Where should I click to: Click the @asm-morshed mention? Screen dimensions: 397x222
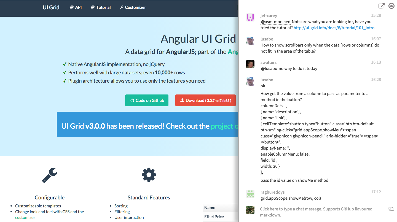click(x=276, y=22)
